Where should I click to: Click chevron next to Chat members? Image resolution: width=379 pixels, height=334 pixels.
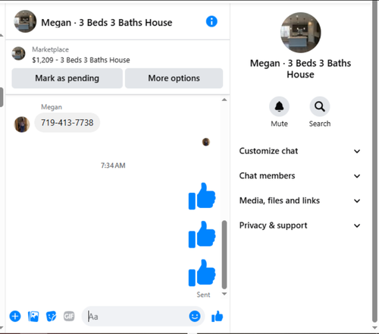pos(357,176)
